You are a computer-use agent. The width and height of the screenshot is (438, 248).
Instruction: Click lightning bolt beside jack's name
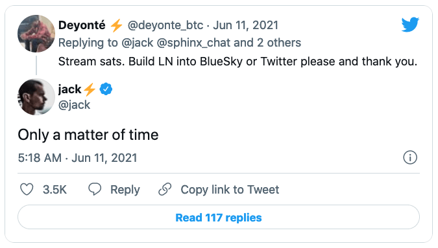pyautogui.click(x=90, y=89)
